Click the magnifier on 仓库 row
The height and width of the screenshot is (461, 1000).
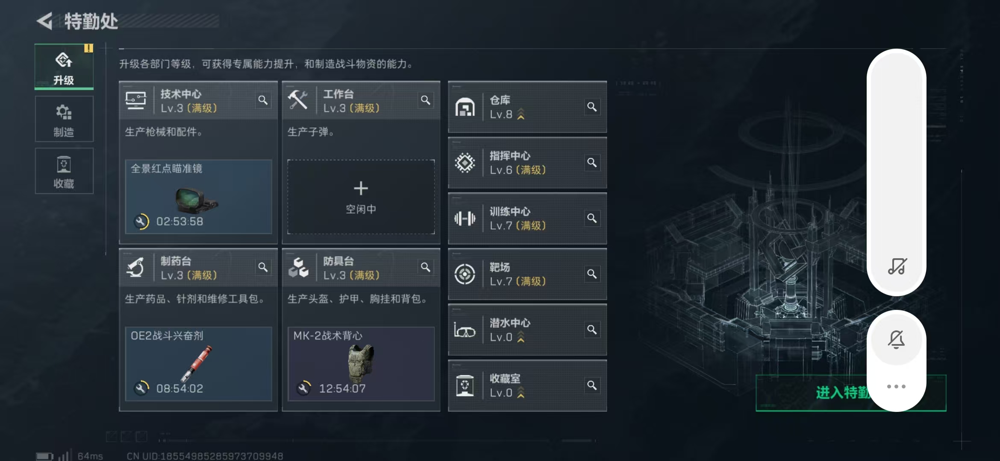pyautogui.click(x=592, y=107)
